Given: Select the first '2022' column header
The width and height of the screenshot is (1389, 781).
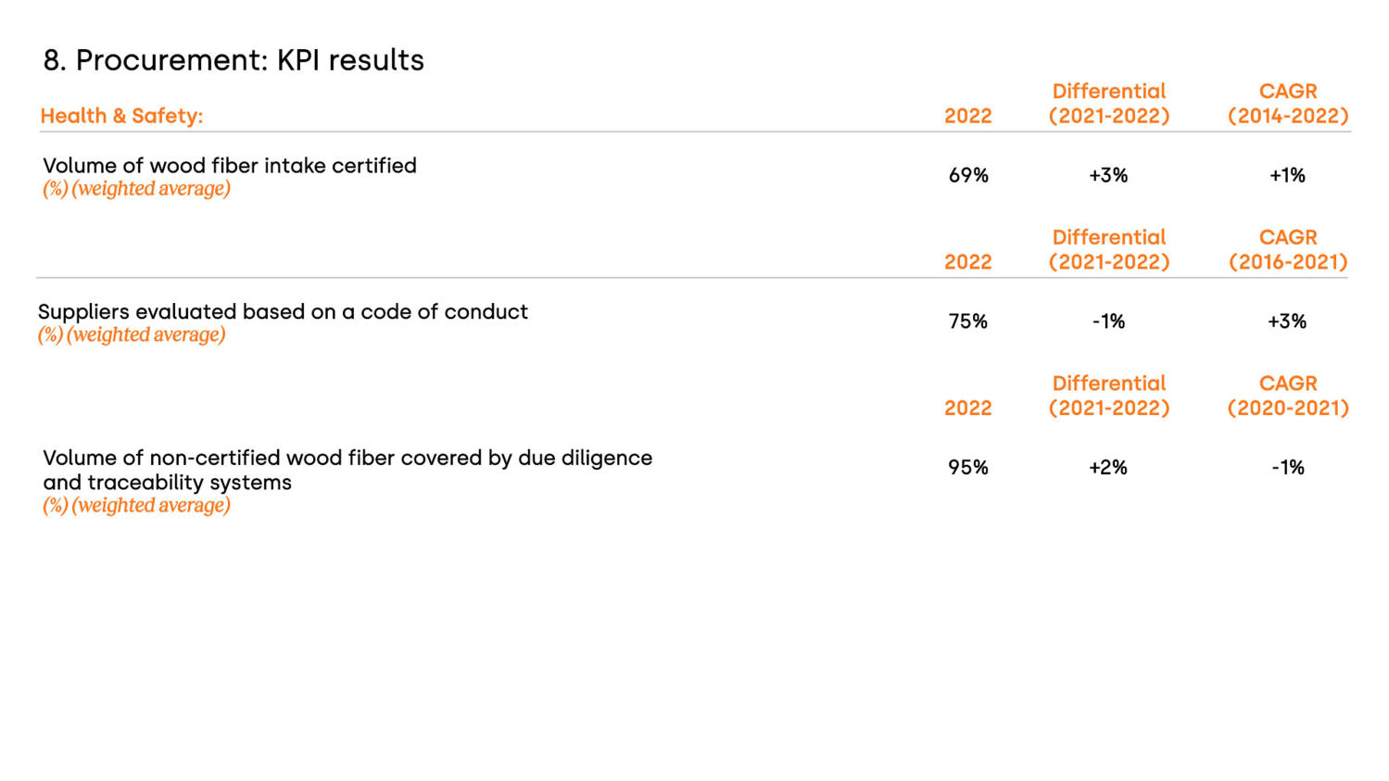Looking at the screenshot, I should 968,116.
